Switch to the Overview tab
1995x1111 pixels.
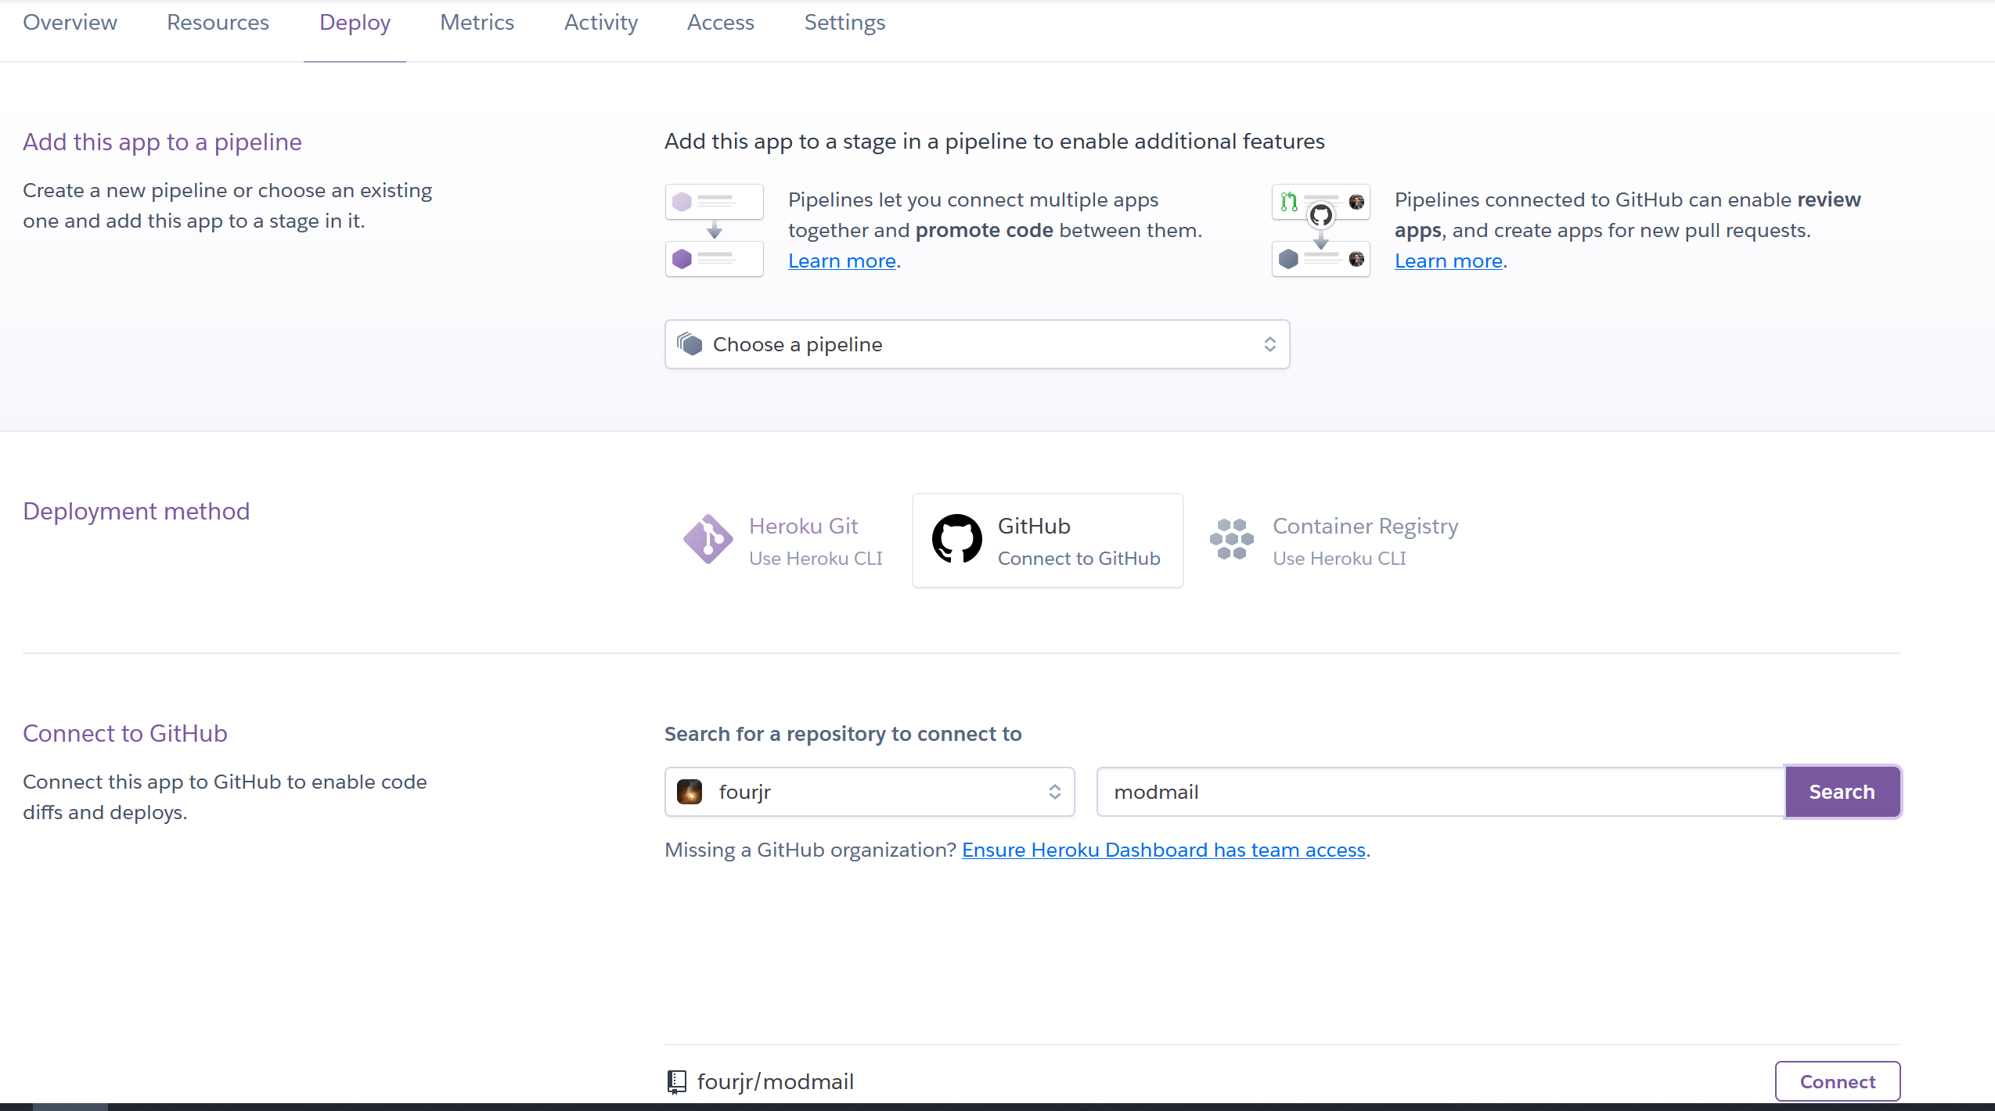70,23
